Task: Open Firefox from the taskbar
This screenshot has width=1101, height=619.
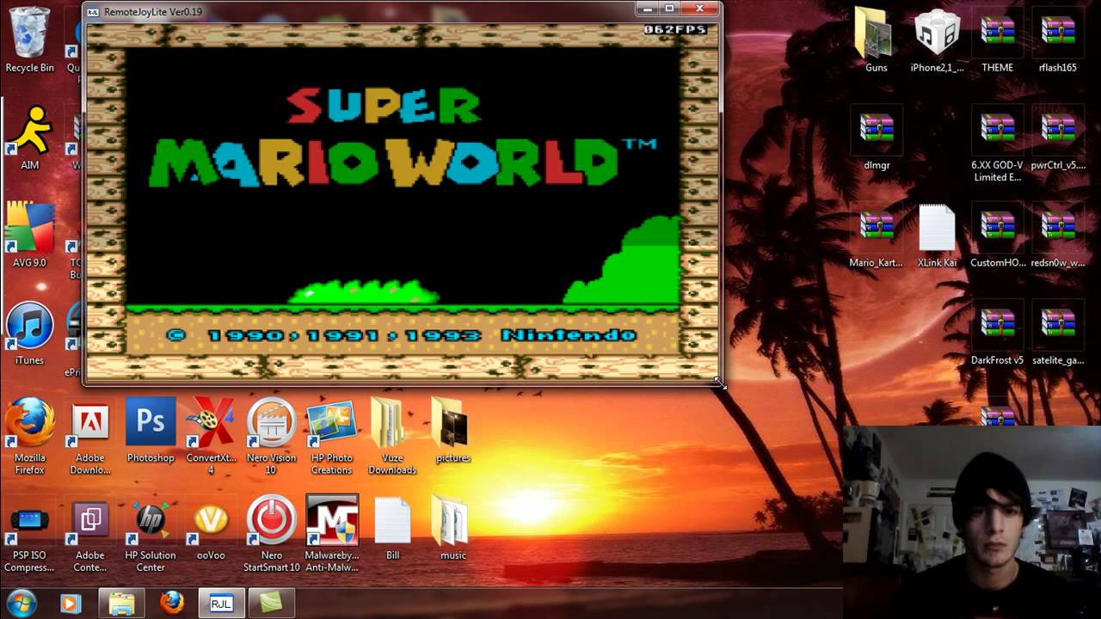Action: point(172,604)
